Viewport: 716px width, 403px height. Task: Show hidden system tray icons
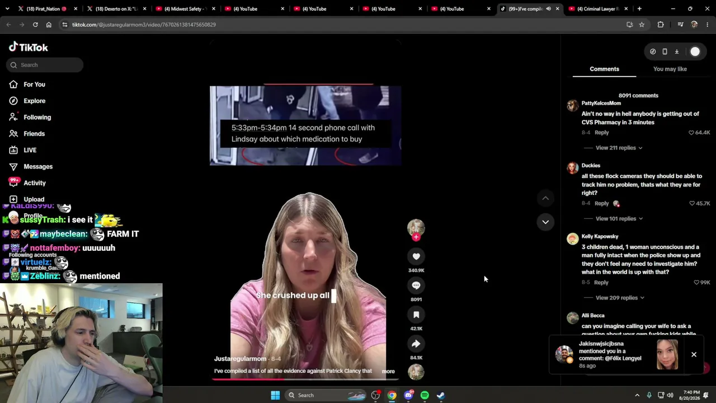(637, 395)
